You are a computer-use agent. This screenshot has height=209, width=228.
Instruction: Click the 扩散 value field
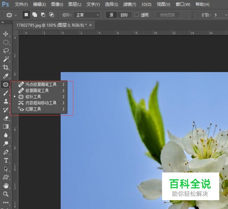[x=219, y=15]
